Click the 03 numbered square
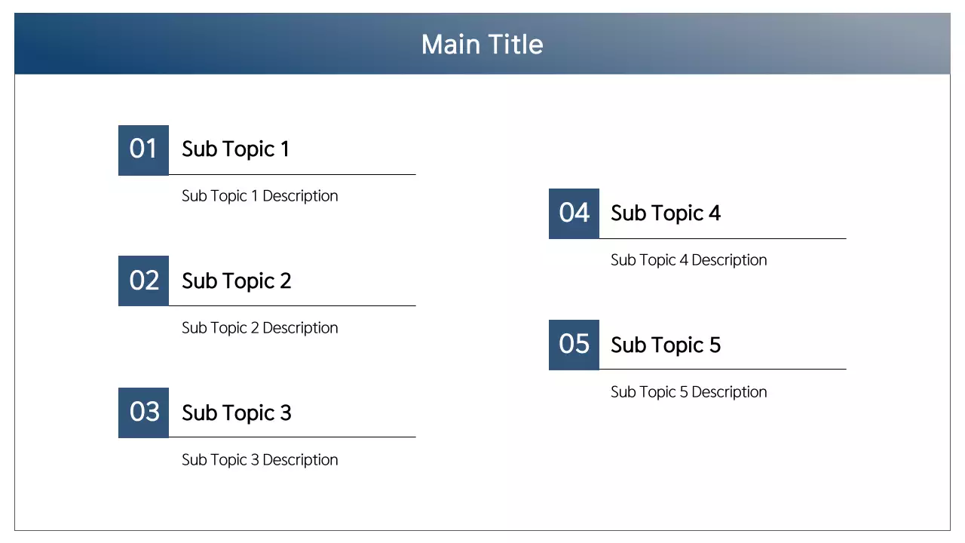This screenshot has width=965, height=543. coord(143,413)
